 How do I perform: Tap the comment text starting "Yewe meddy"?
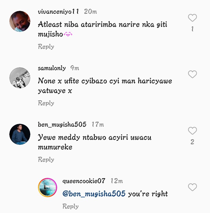95,142
